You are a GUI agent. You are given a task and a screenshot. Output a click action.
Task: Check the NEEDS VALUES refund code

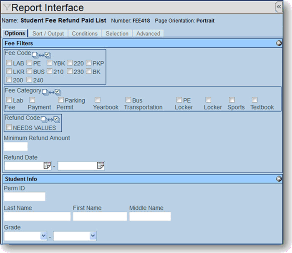pyautogui.click(x=9, y=128)
